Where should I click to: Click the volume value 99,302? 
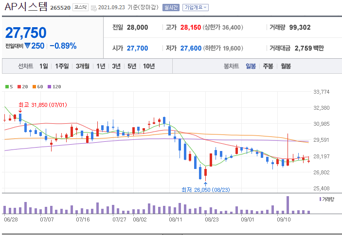coord(300,27)
